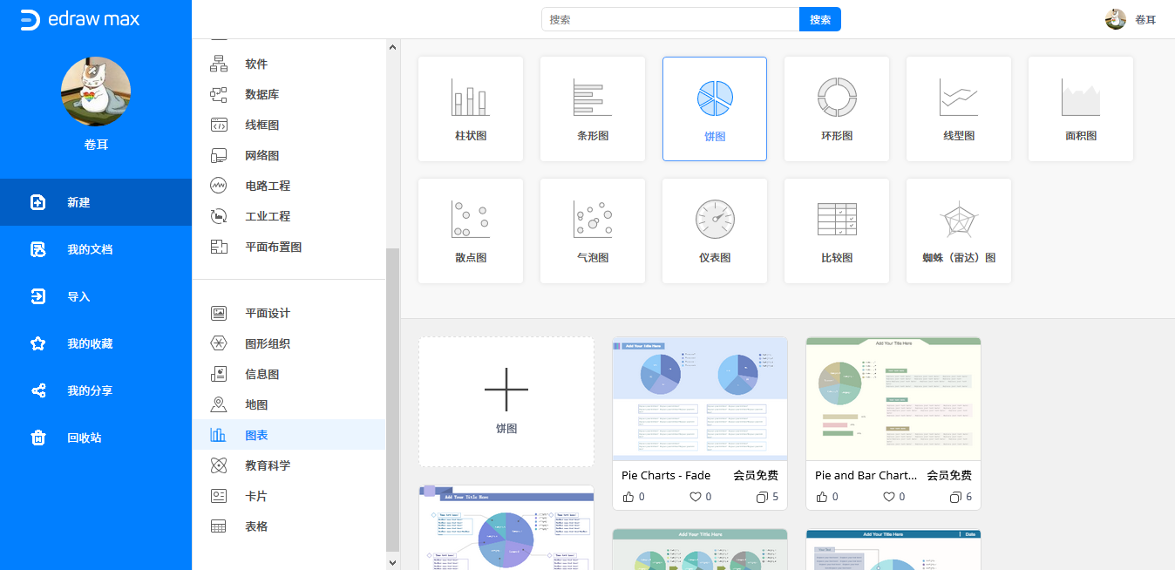Click the 教育科学 atom icon
Screen dimensions: 1175x570
point(219,465)
